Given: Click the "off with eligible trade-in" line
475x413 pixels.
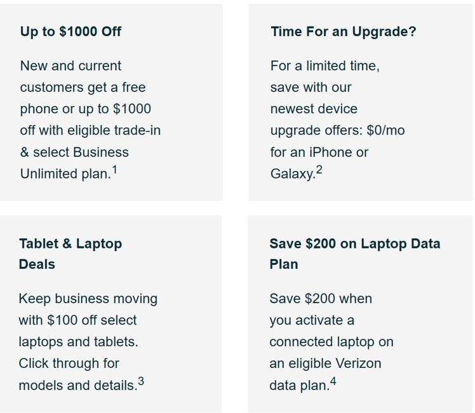Looking at the screenshot, I should [x=90, y=131].
